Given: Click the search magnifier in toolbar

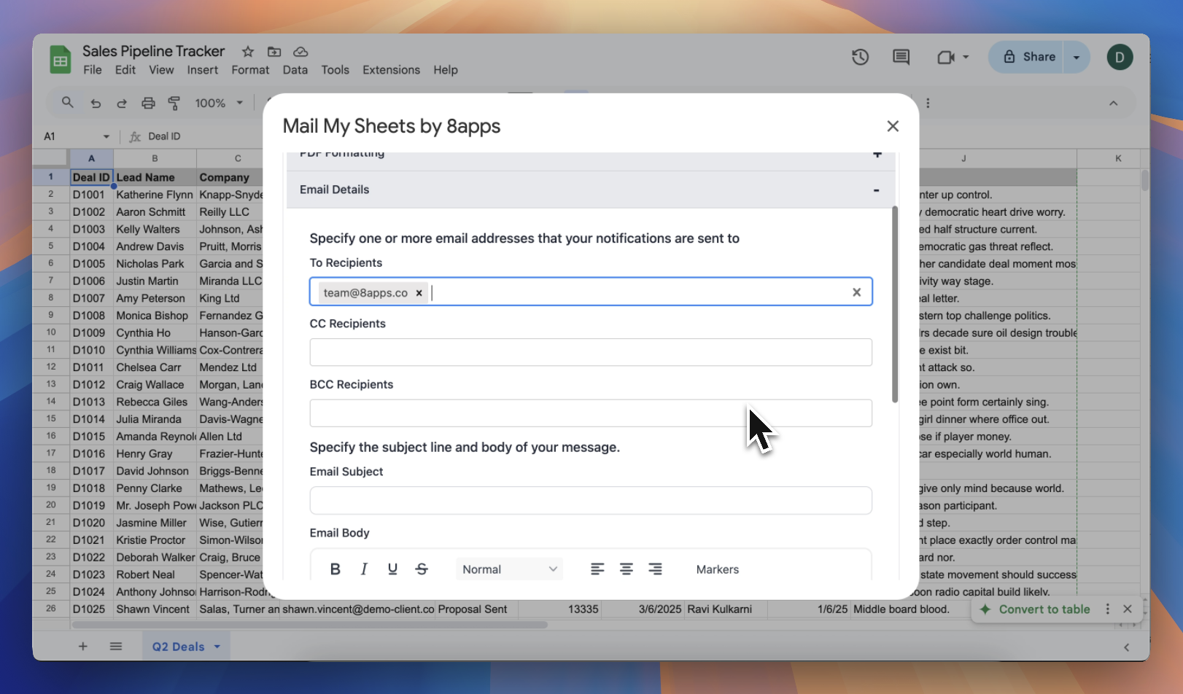Looking at the screenshot, I should pyautogui.click(x=68, y=103).
